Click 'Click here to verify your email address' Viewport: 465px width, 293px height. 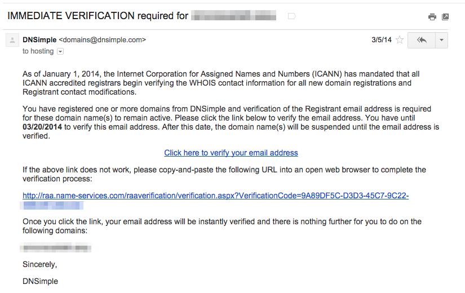tap(231, 153)
